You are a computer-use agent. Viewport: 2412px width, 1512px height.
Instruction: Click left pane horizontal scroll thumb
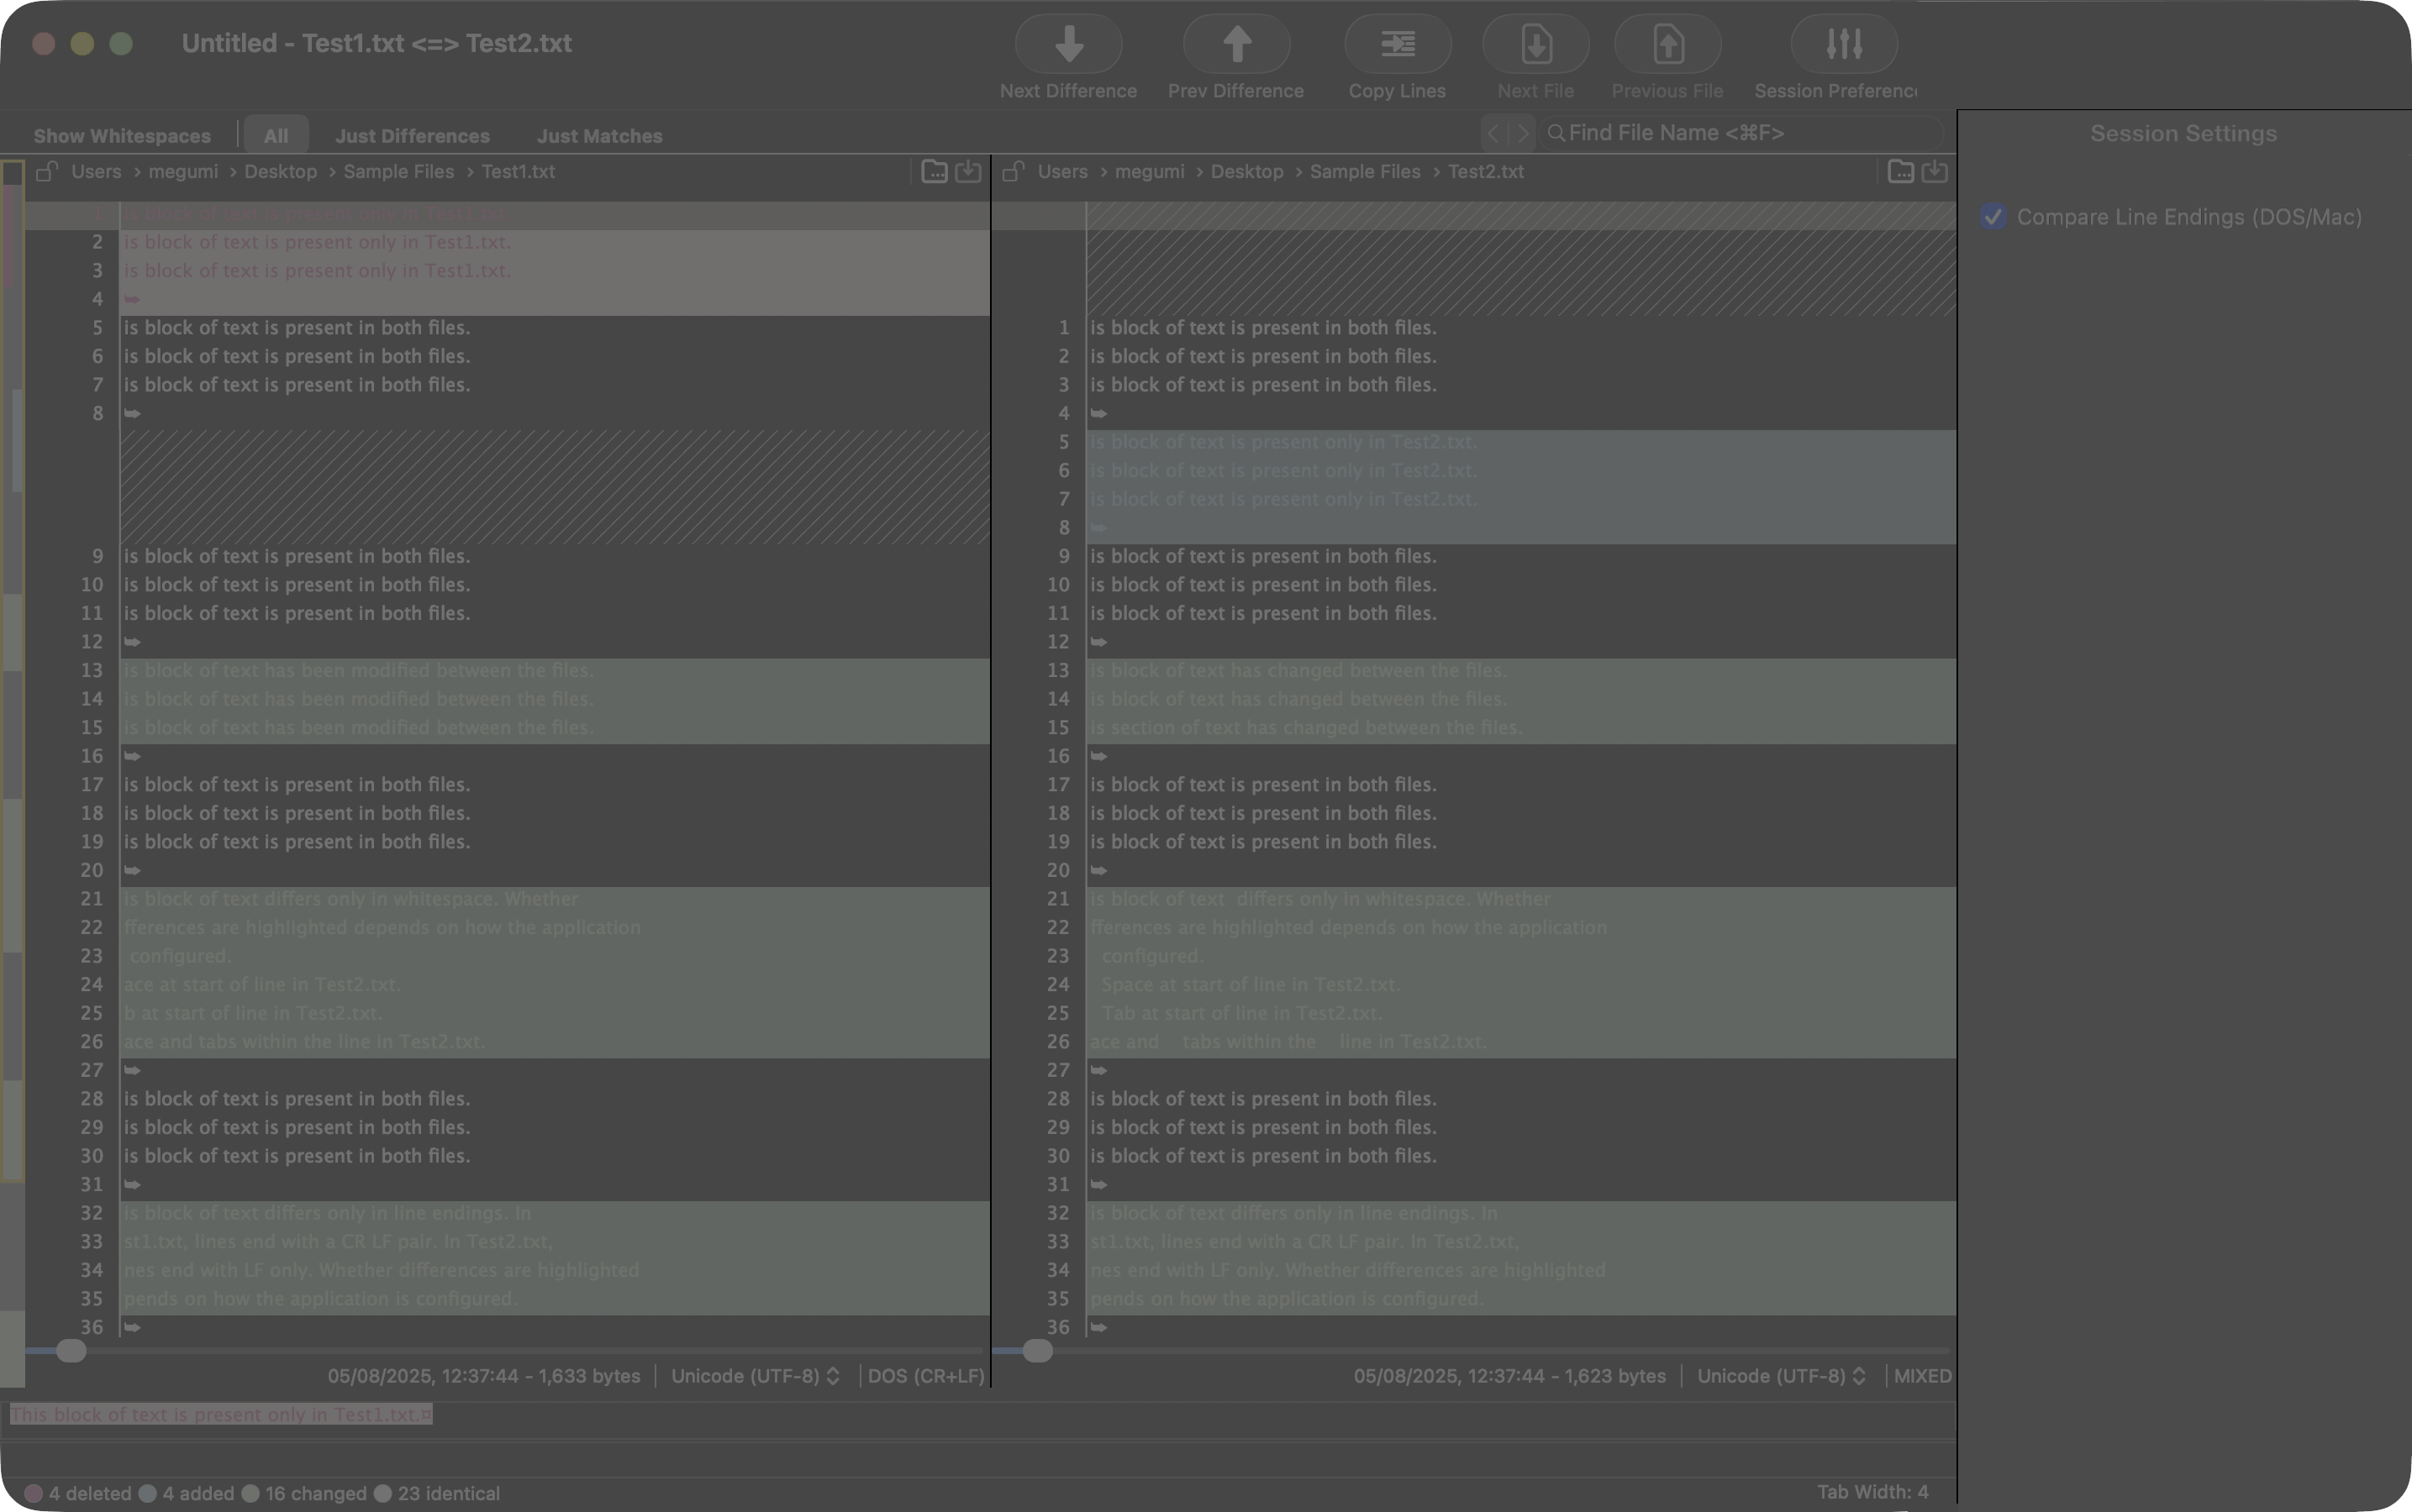pos(71,1351)
